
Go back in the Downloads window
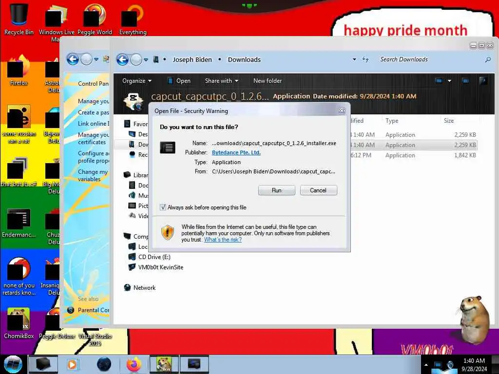pos(122,59)
